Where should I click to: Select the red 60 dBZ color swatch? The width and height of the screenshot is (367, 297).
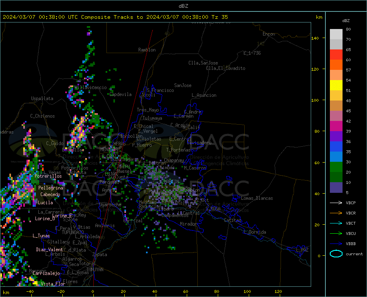tap(336, 55)
